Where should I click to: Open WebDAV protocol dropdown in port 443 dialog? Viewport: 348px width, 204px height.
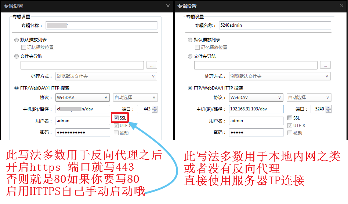click(x=83, y=98)
